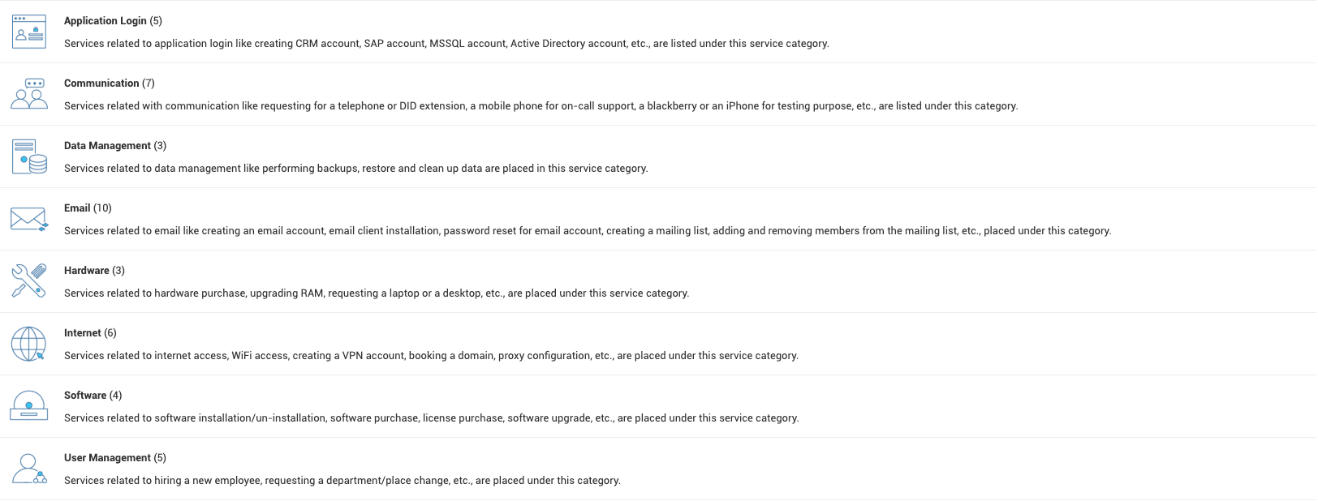Open the User Management (5) heading
The width and height of the screenshot is (1318, 501).
point(115,458)
